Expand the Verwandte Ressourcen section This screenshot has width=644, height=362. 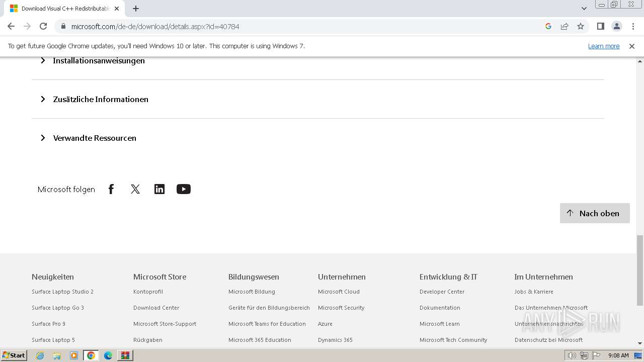pos(95,138)
